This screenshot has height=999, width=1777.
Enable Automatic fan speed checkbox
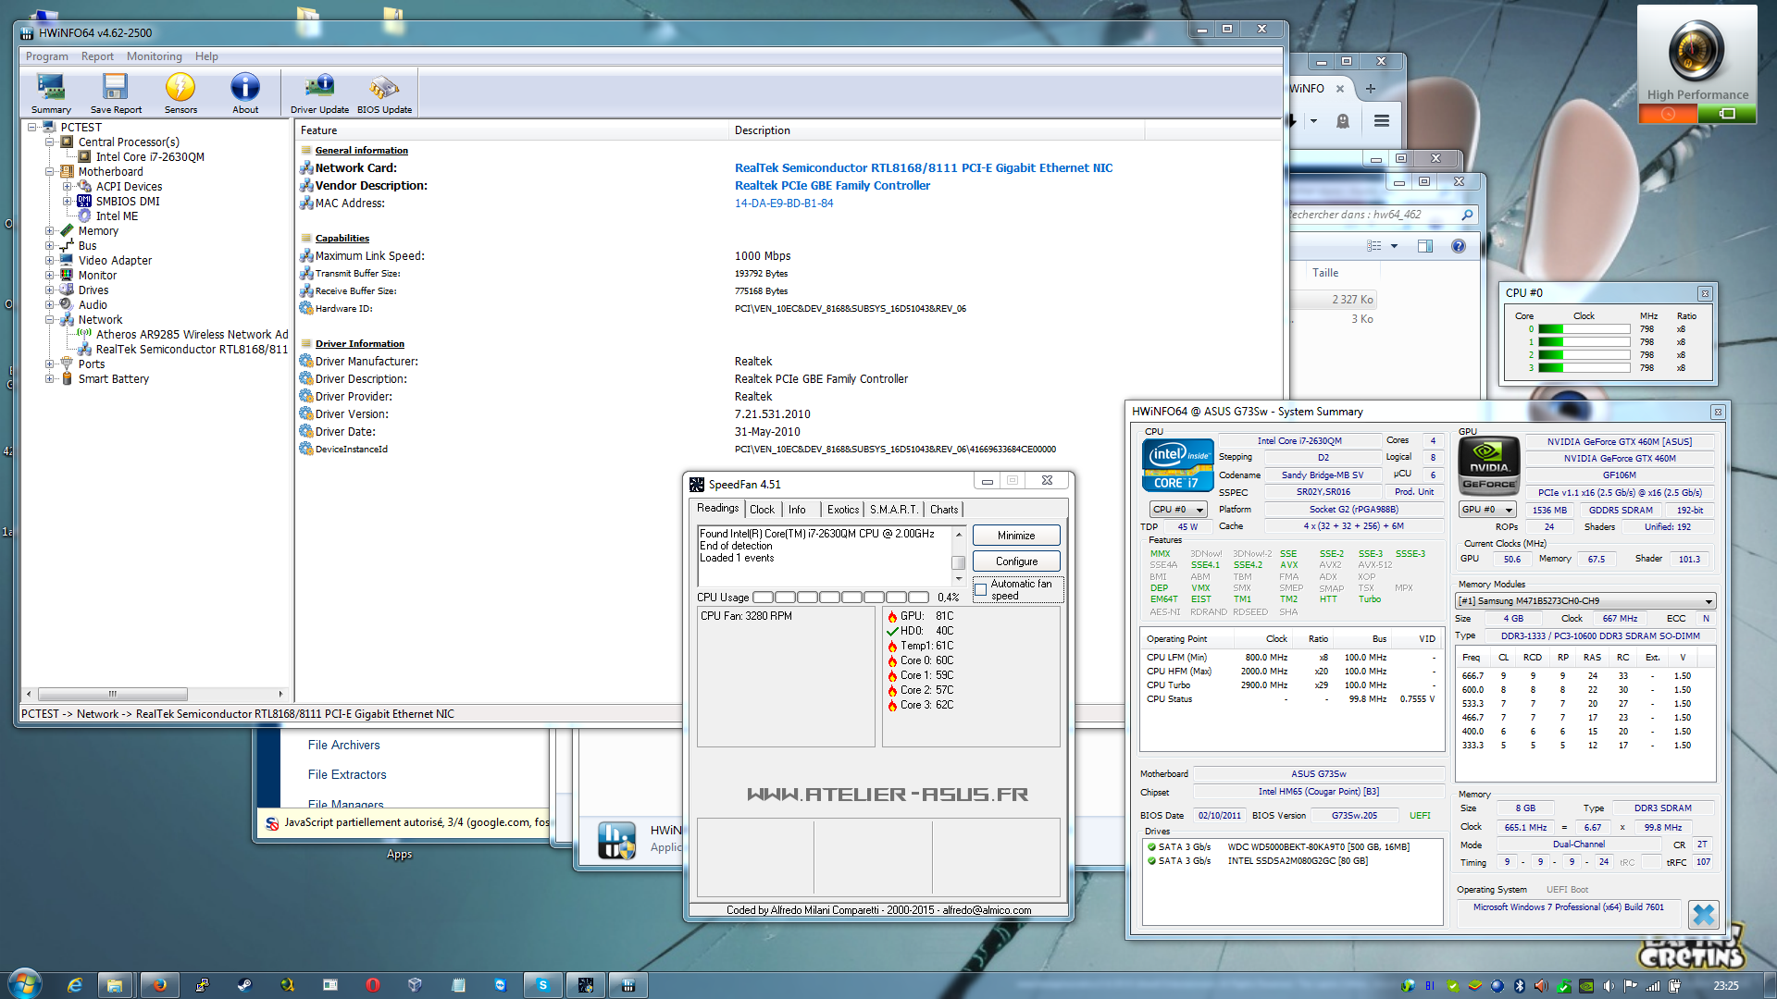pyautogui.click(x=981, y=590)
